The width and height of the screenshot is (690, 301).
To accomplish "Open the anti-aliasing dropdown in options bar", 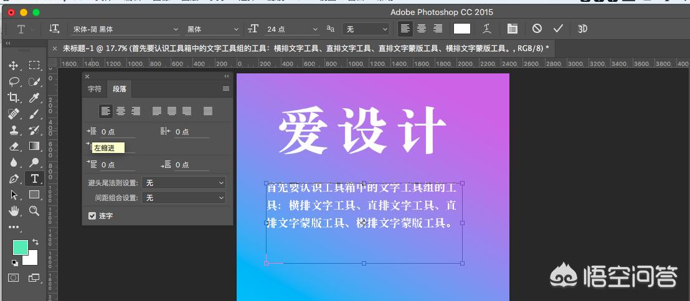I will [366, 29].
